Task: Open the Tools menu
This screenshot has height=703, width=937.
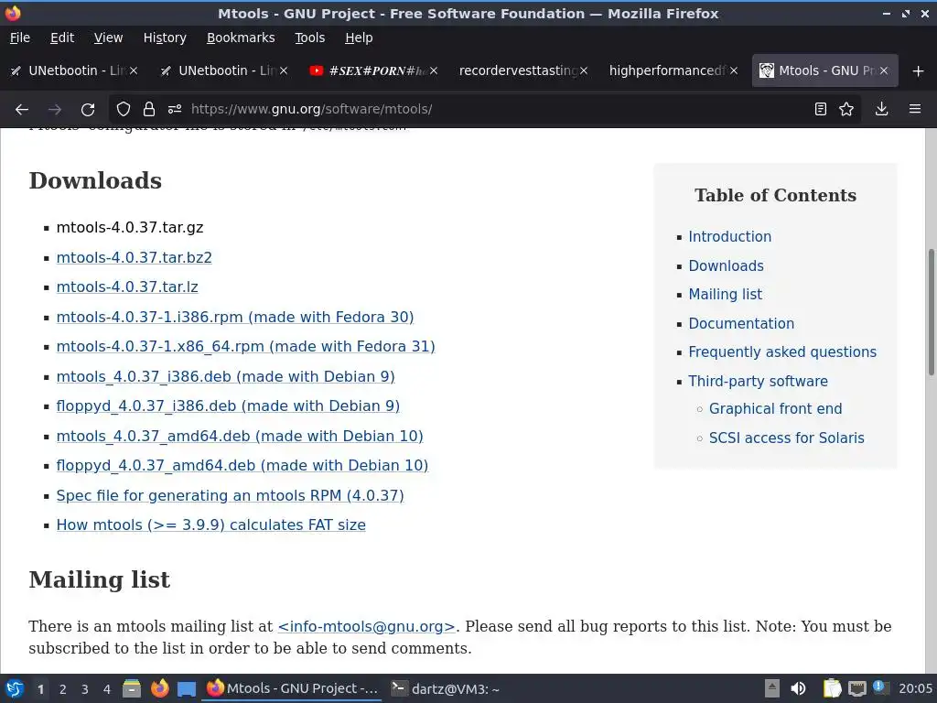Action: (310, 38)
